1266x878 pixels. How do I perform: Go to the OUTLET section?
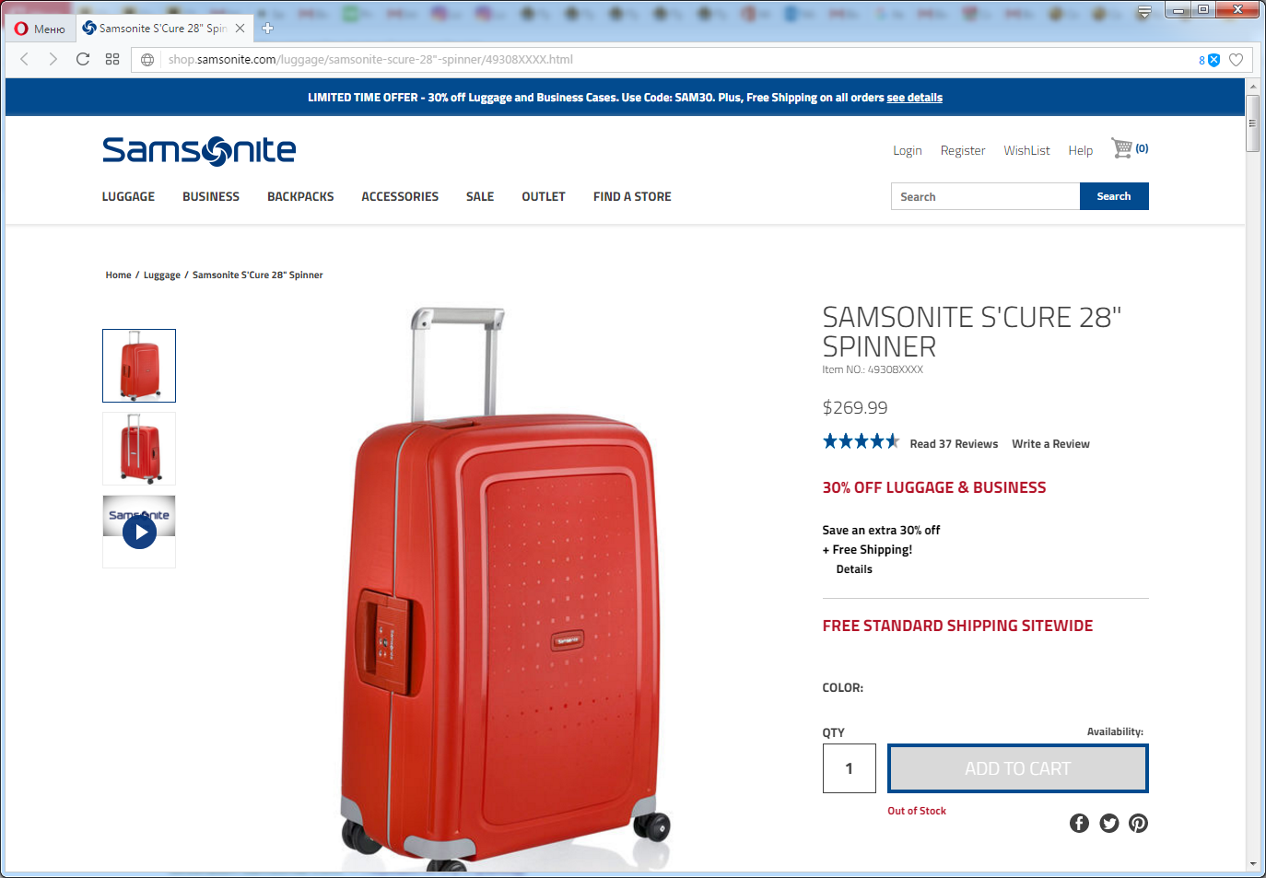(544, 196)
